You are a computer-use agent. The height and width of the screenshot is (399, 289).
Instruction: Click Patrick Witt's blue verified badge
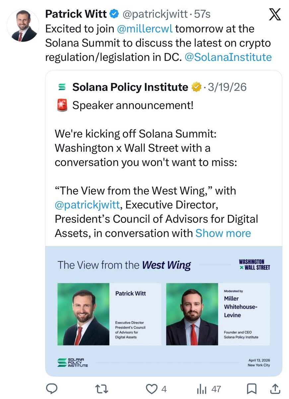point(114,15)
